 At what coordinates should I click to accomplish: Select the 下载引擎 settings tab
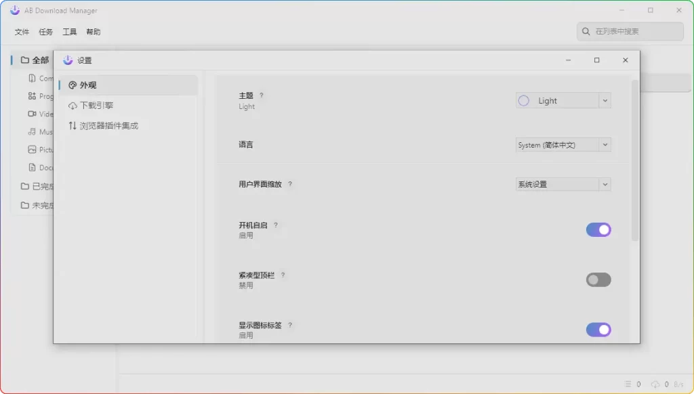(128, 105)
